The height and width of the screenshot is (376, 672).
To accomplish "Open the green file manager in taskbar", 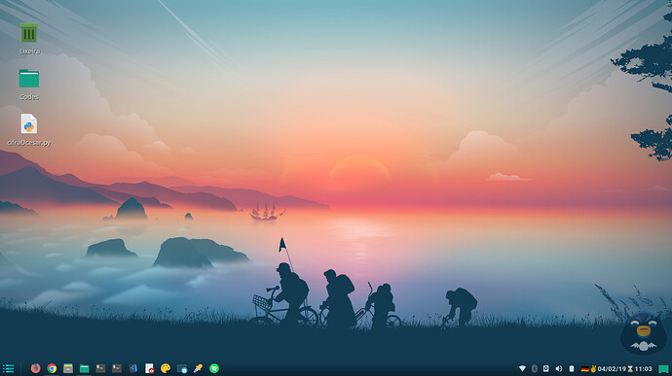I will pyautogui.click(x=85, y=368).
